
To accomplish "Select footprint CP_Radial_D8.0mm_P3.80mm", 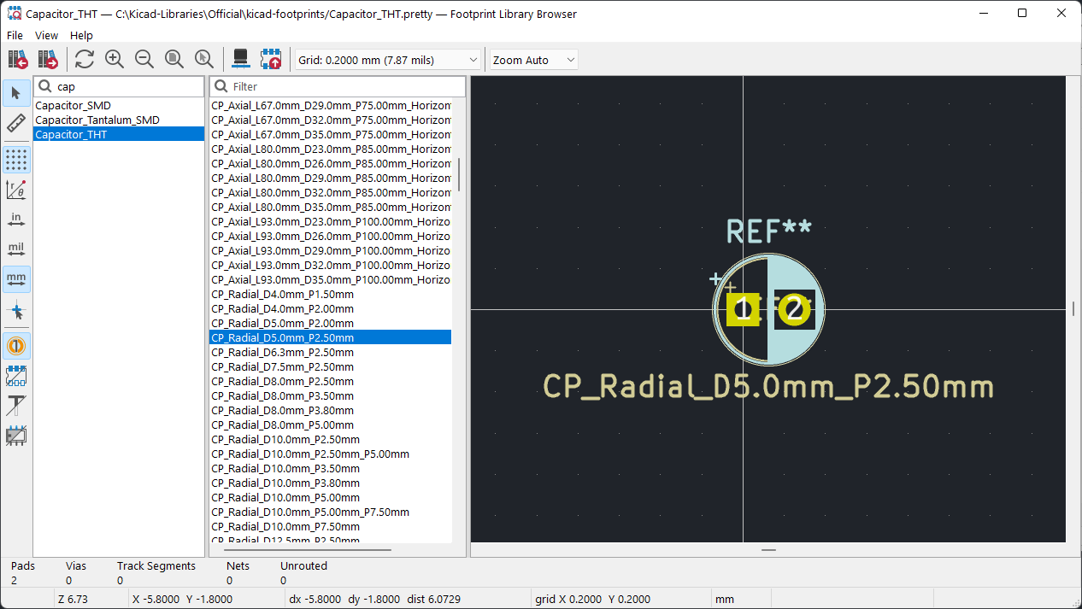I will tap(331, 411).
